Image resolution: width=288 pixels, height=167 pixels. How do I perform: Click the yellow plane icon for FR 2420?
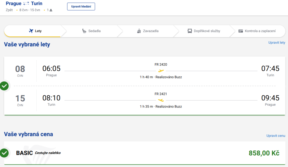coord(161,71)
